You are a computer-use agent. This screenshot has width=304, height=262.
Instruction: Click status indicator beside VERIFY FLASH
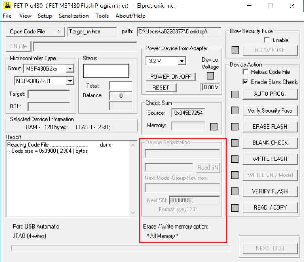235,192
